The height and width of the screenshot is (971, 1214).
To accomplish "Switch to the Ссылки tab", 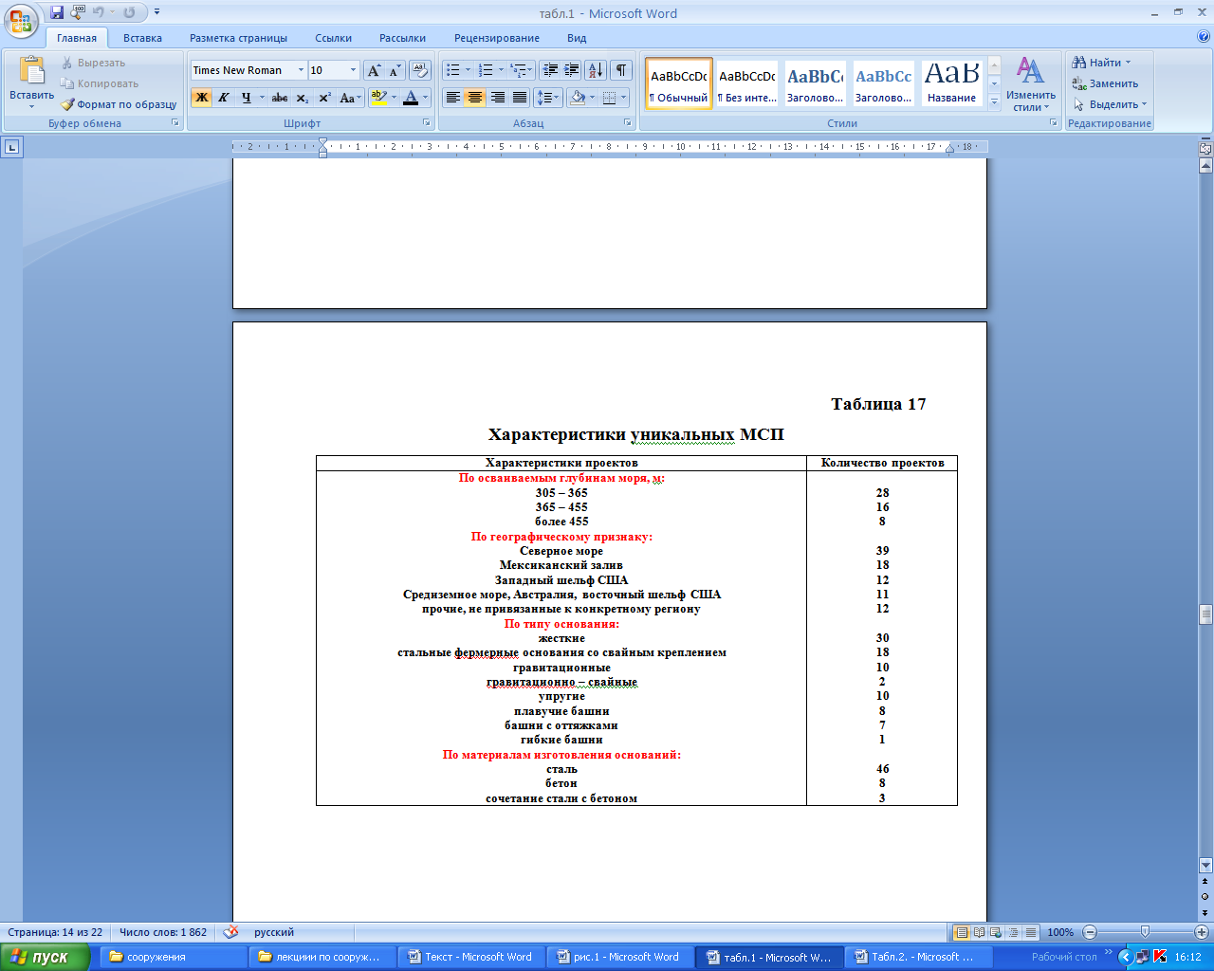I will pos(333,38).
